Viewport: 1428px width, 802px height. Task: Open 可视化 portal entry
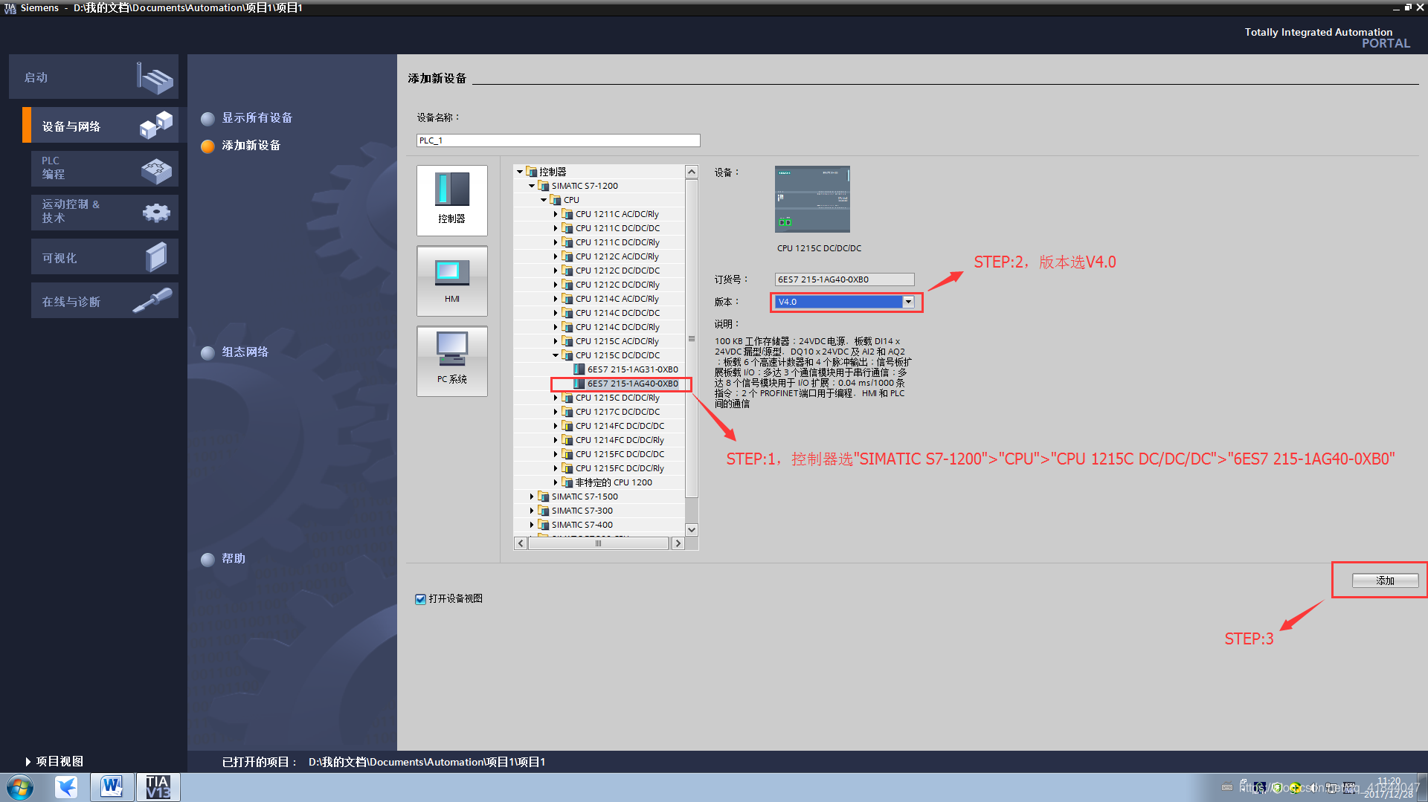coord(105,257)
